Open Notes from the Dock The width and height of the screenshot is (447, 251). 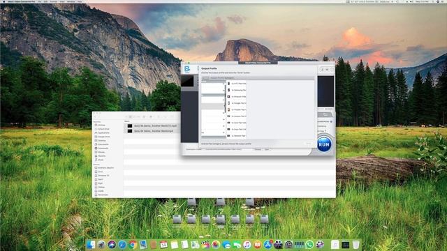(174, 245)
